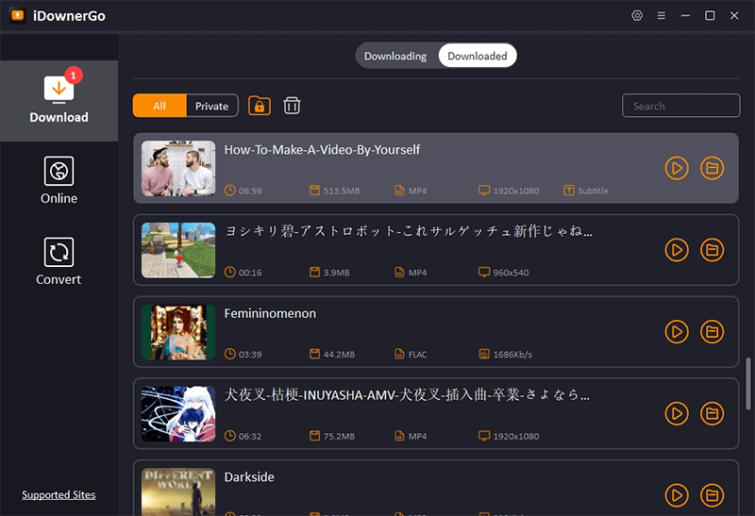Click the 960x540 resolution label
Screen dimensions: 755x516
(x=511, y=273)
